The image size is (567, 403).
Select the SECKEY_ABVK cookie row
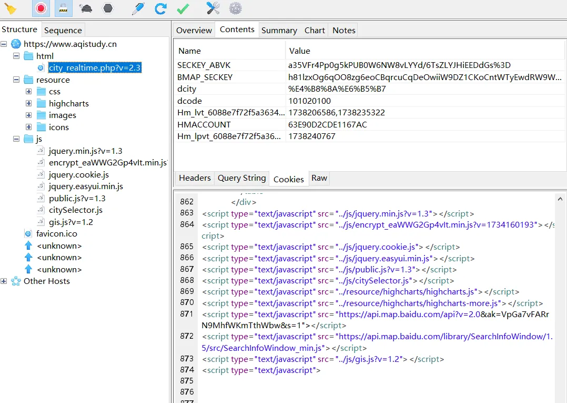[x=370, y=65]
